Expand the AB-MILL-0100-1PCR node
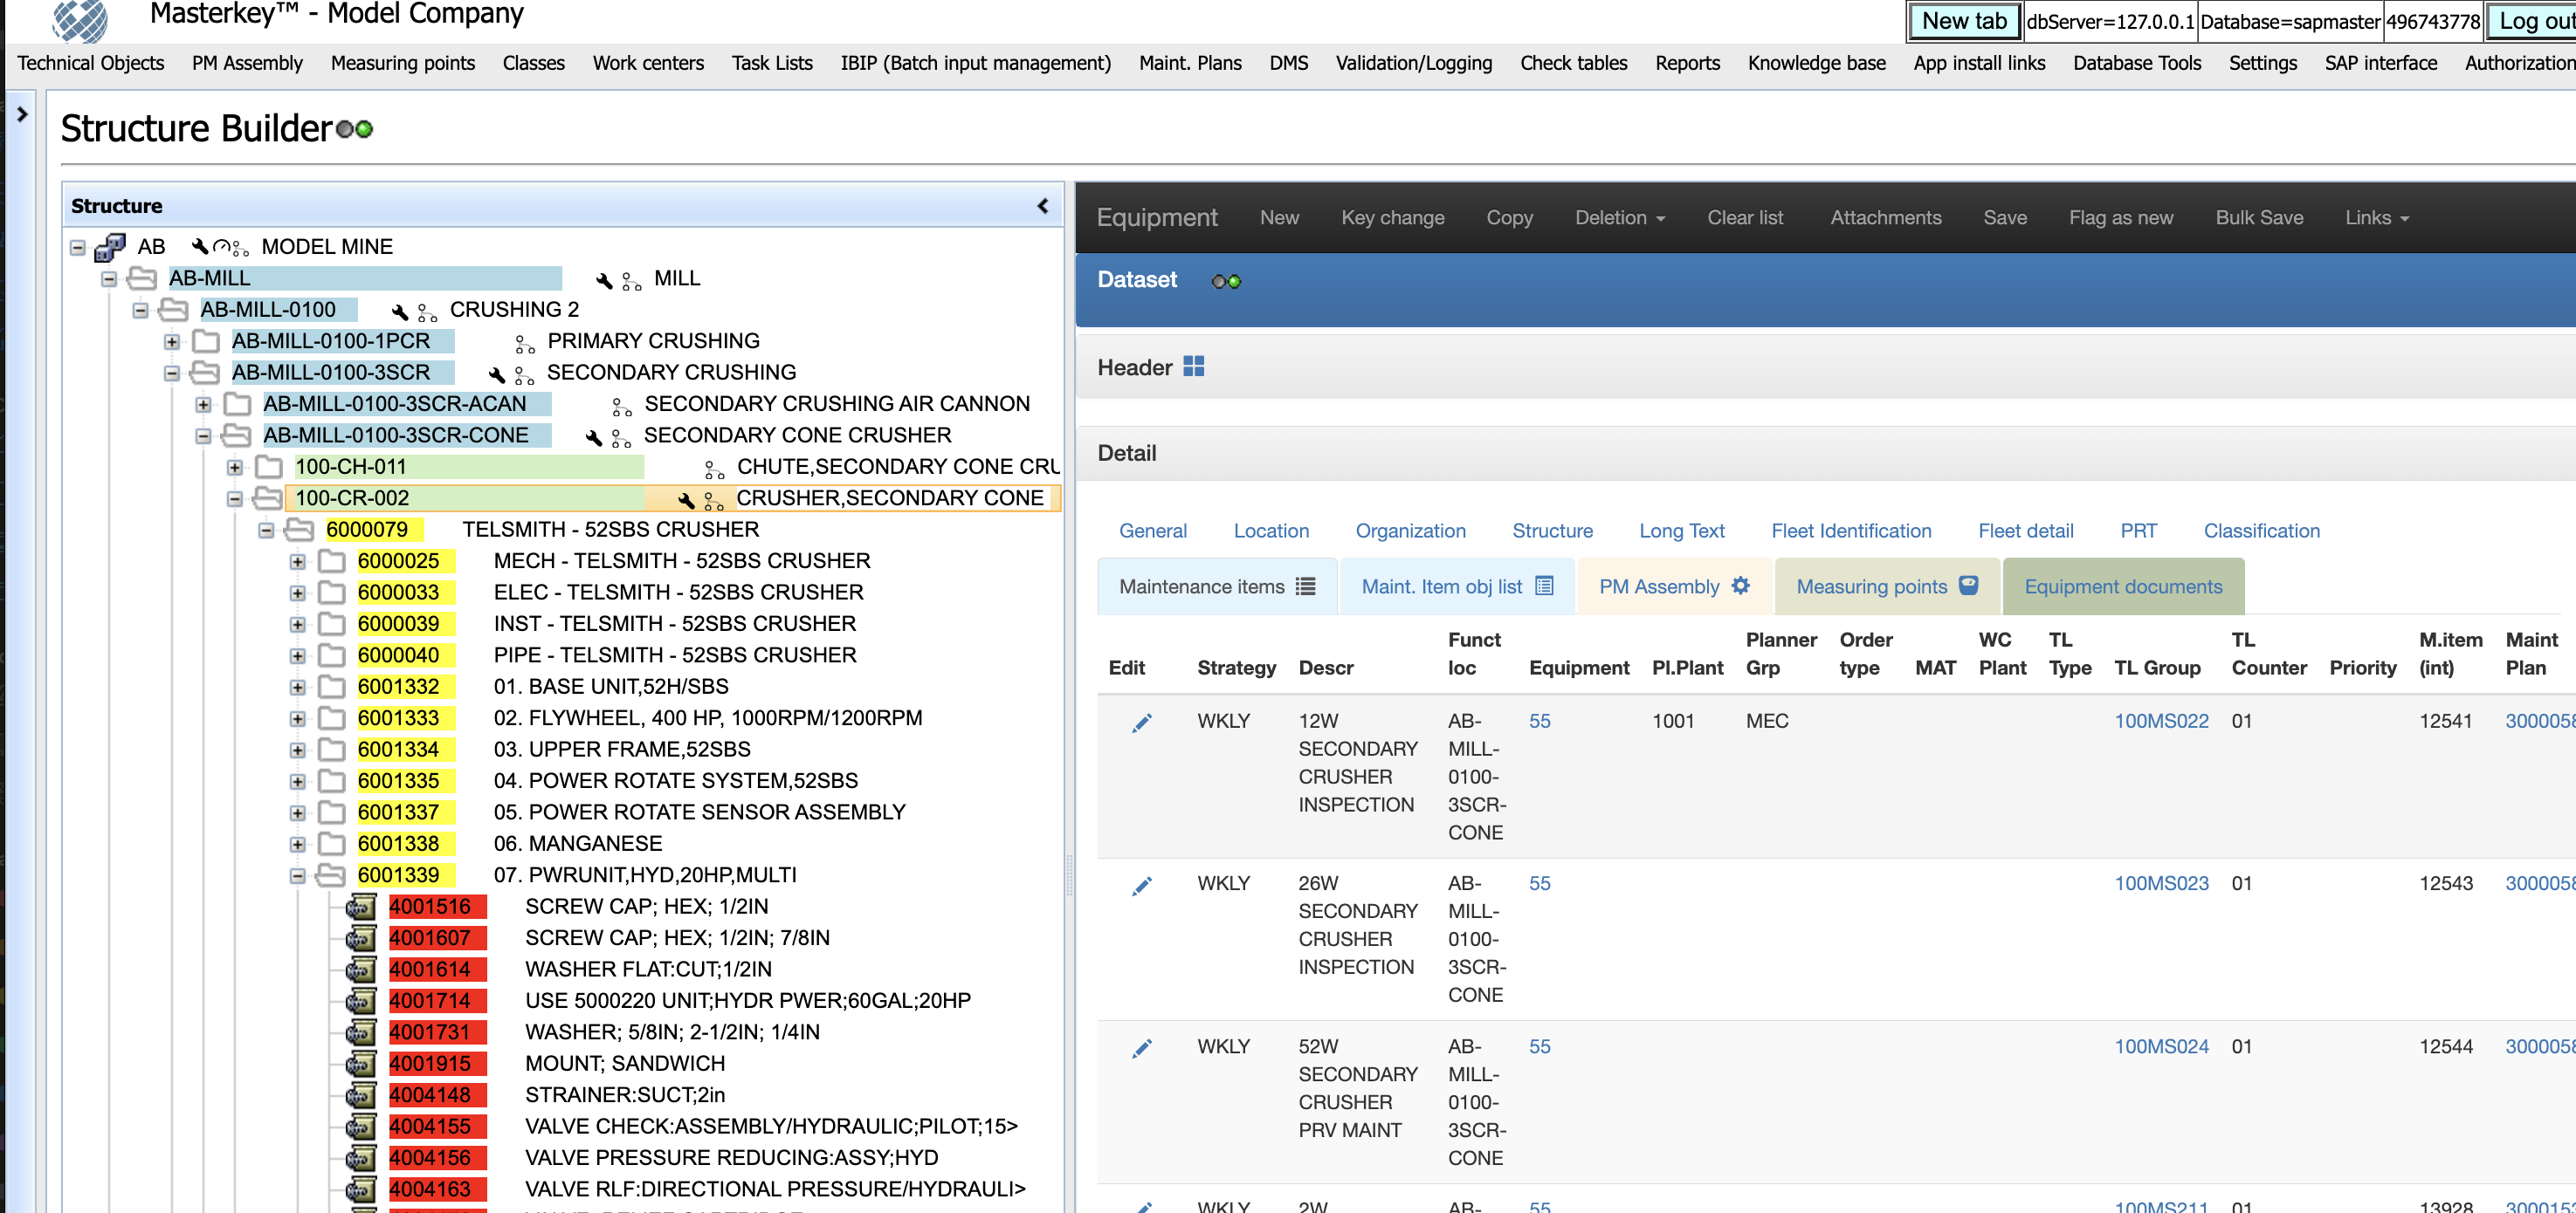This screenshot has width=2576, height=1213. pyautogui.click(x=172, y=342)
